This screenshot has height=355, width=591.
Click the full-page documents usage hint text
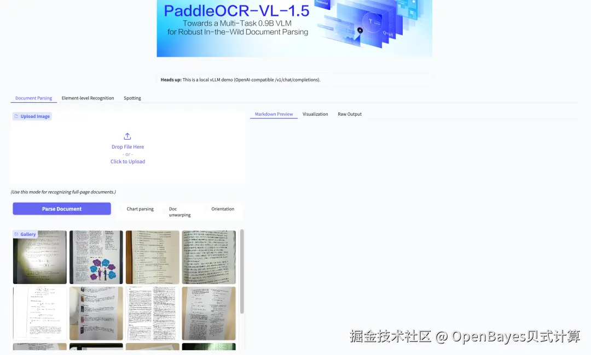pyautogui.click(x=63, y=192)
